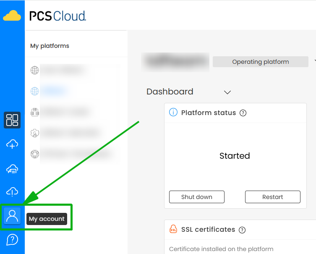Click the cloud with exclamation mark icon

click(x=12, y=192)
